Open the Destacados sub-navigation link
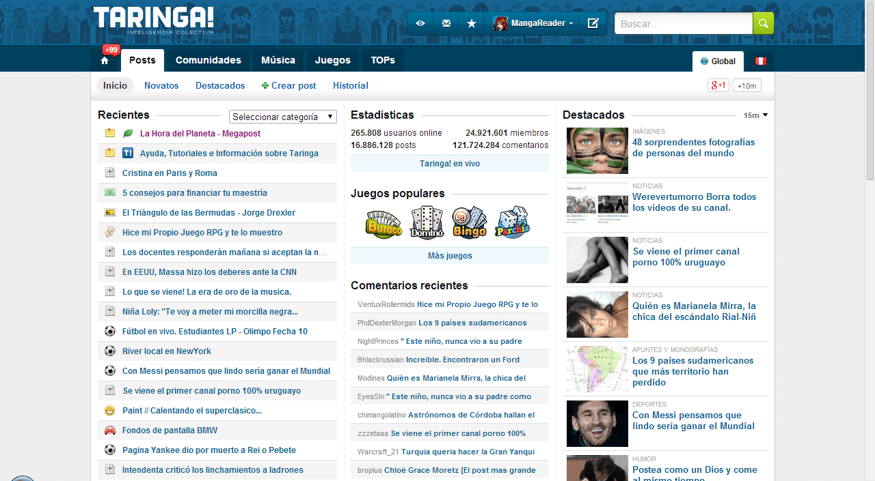 pyautogui.click(x=220, y=85)
